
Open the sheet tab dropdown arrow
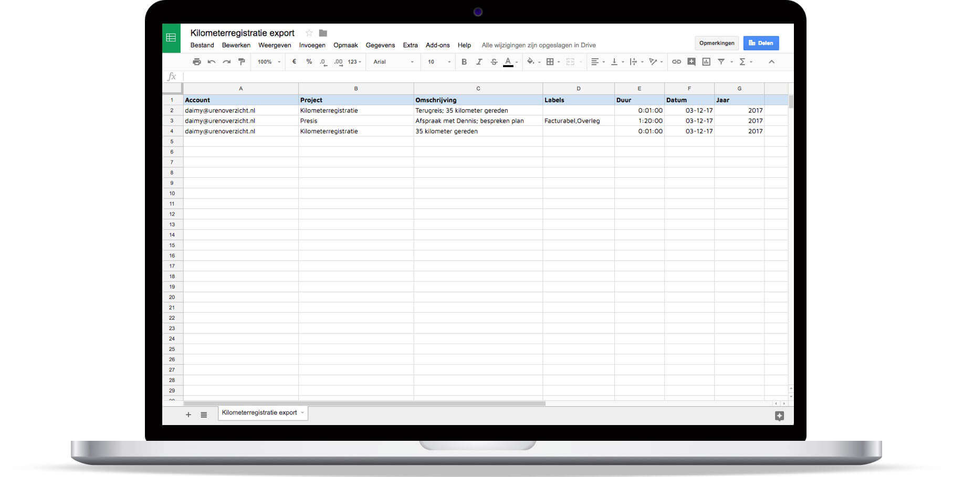302,413
